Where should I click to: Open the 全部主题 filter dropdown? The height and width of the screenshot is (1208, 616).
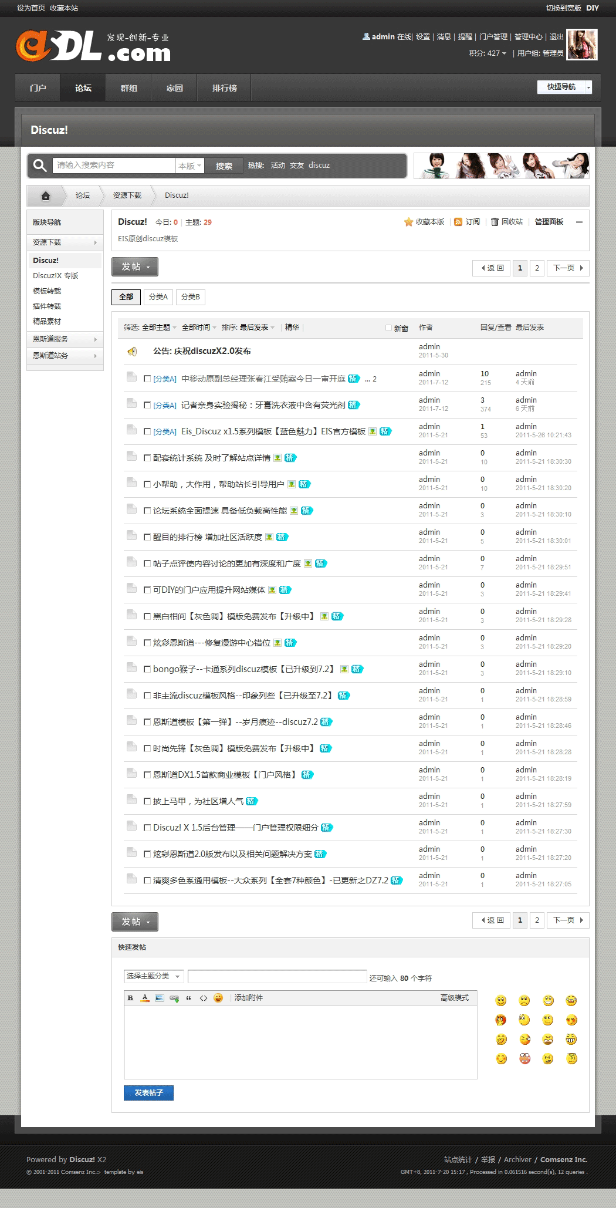coord(159,328)
